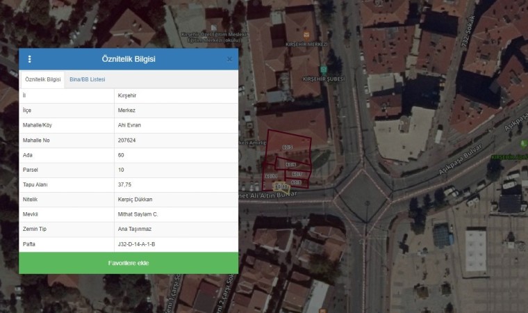Click the green Favorilere ekle button
528x313 pixels.
click(129, 263)
